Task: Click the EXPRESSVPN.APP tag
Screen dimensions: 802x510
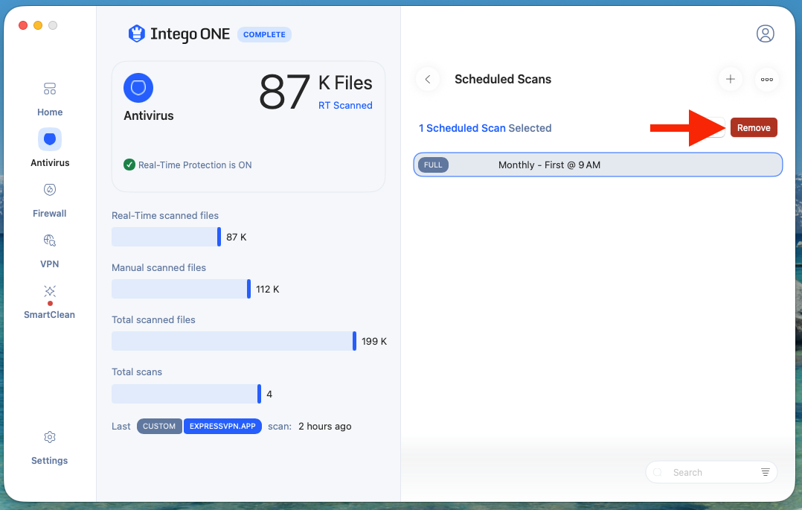Action: coord(222,426)
